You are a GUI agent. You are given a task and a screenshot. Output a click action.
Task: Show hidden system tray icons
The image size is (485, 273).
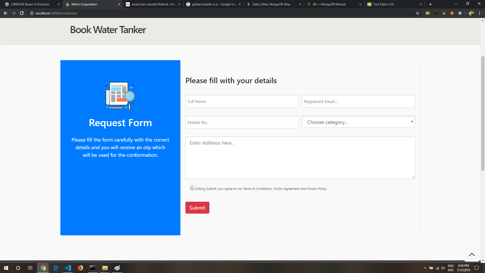pos(425,268)
